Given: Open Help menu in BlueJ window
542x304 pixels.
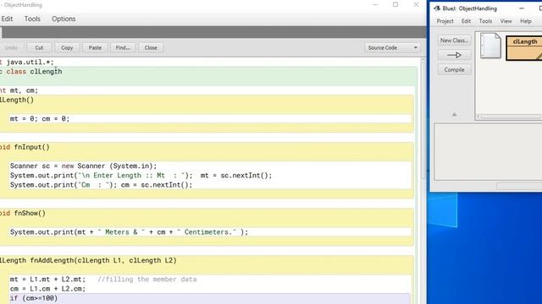Looking at the screenshot, I should [526, 21].
